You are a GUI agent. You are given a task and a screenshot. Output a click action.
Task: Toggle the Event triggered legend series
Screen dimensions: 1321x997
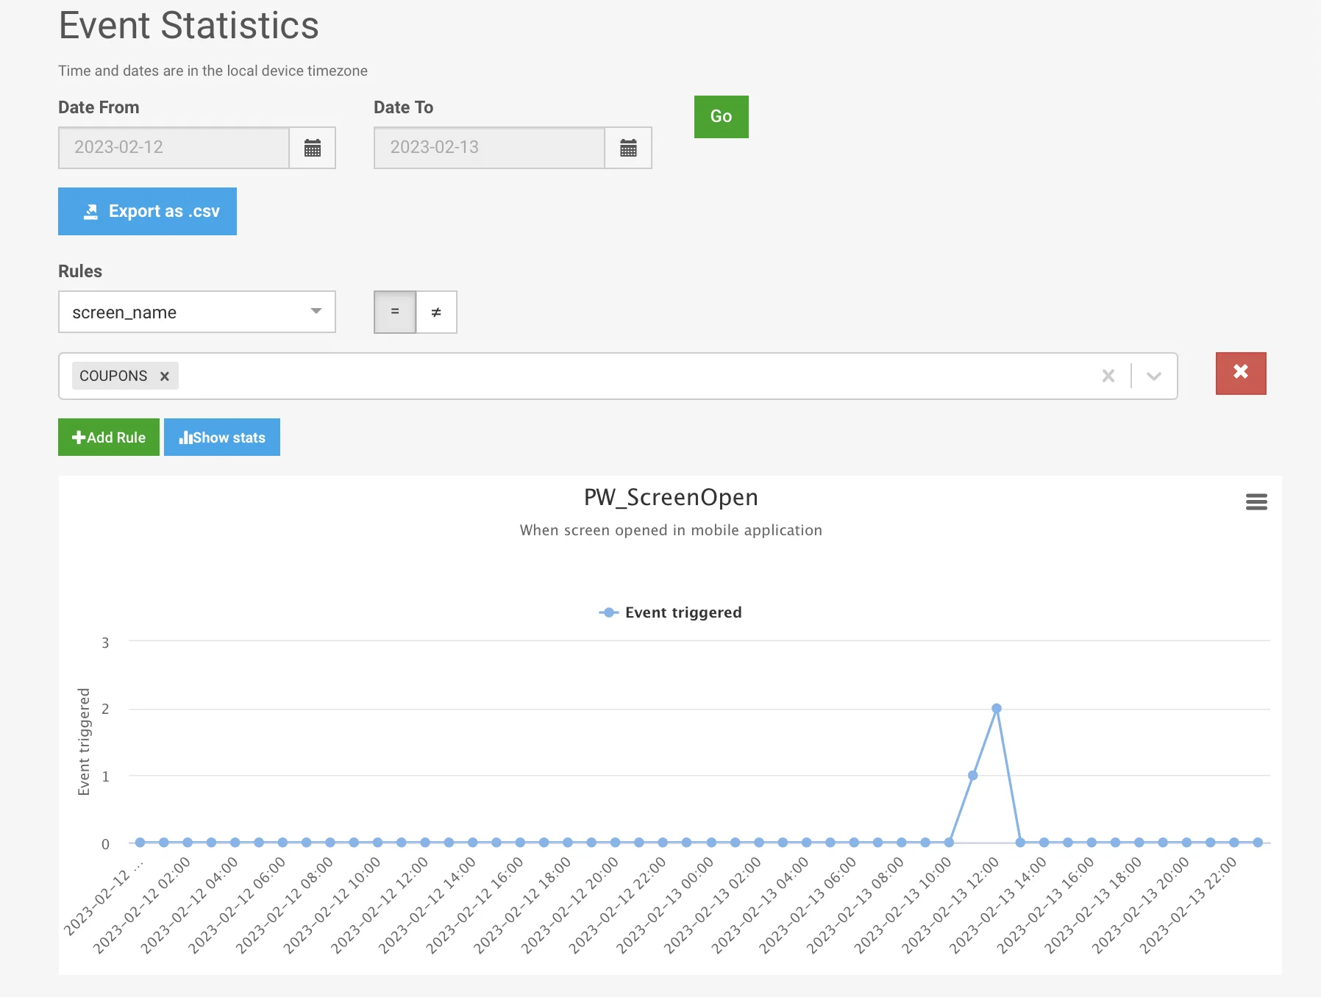coord(671,612)
